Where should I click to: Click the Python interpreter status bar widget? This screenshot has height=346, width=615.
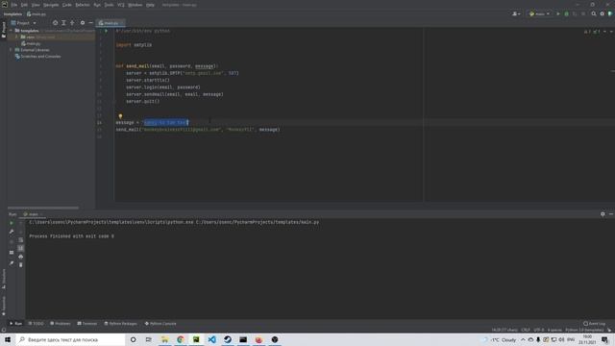click(x=584, y=330)
